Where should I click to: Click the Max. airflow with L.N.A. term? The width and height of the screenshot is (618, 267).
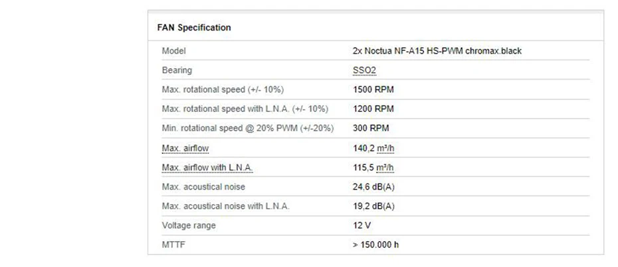tap(207, 168)
